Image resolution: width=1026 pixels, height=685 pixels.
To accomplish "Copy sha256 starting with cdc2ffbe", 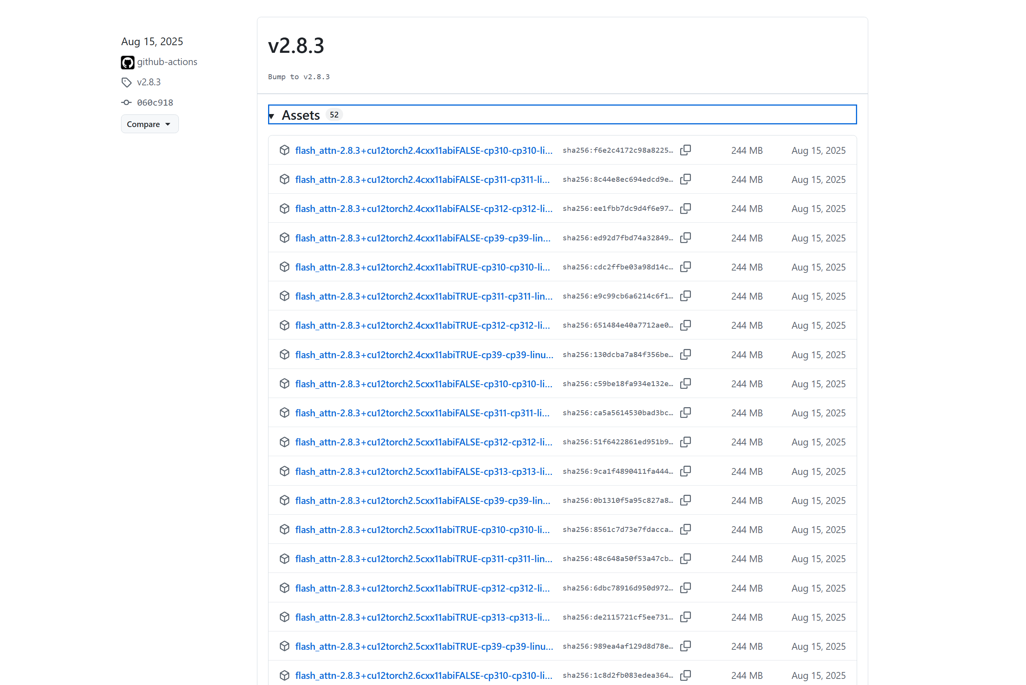I will [x=686, y=267].
